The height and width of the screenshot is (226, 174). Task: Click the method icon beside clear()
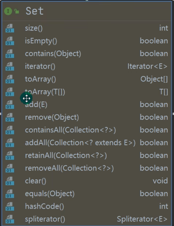(x=10, y=181)
